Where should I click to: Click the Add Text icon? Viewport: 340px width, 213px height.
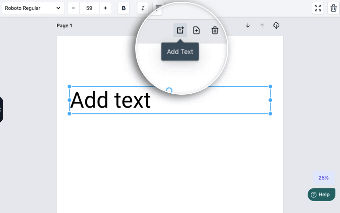180,30
